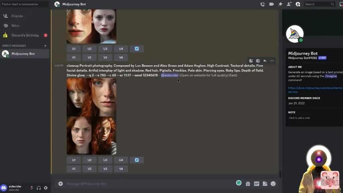The height and width of the screenshot is (193, 343).
Task: Open pinned messages with pin icon
Action: tap(280, 4)
